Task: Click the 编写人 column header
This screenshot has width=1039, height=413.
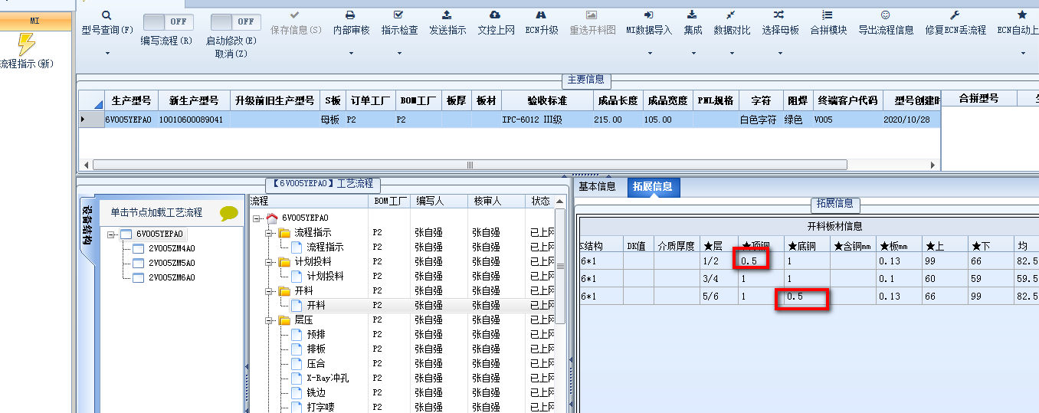Action: pos(438,201)
